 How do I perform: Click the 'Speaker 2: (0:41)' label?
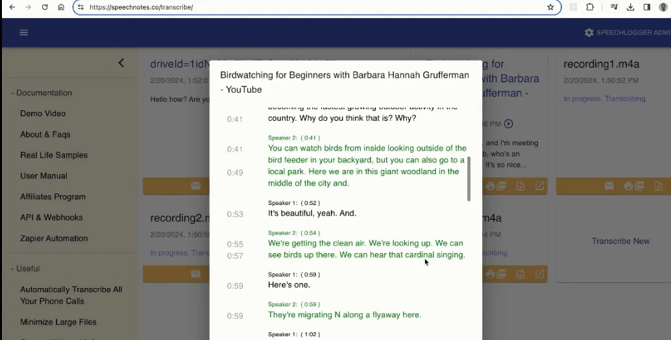pyautogui.click(x=294, y=138)
